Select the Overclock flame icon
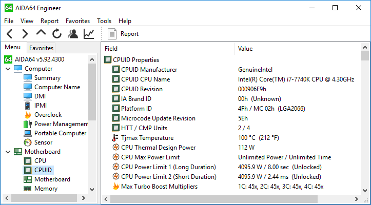371x205 pixels. 28,115
